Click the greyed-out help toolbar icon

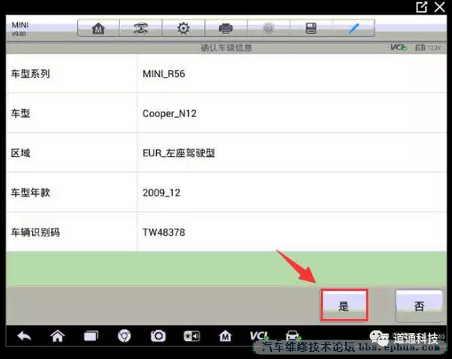268,28
